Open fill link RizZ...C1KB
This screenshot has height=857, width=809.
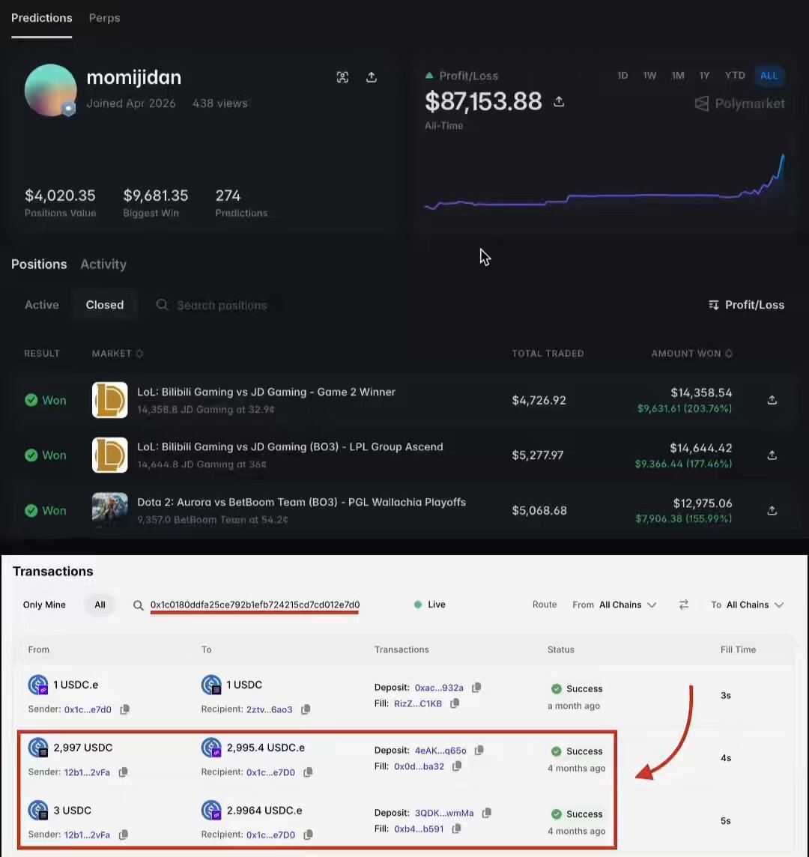point(418,703)
